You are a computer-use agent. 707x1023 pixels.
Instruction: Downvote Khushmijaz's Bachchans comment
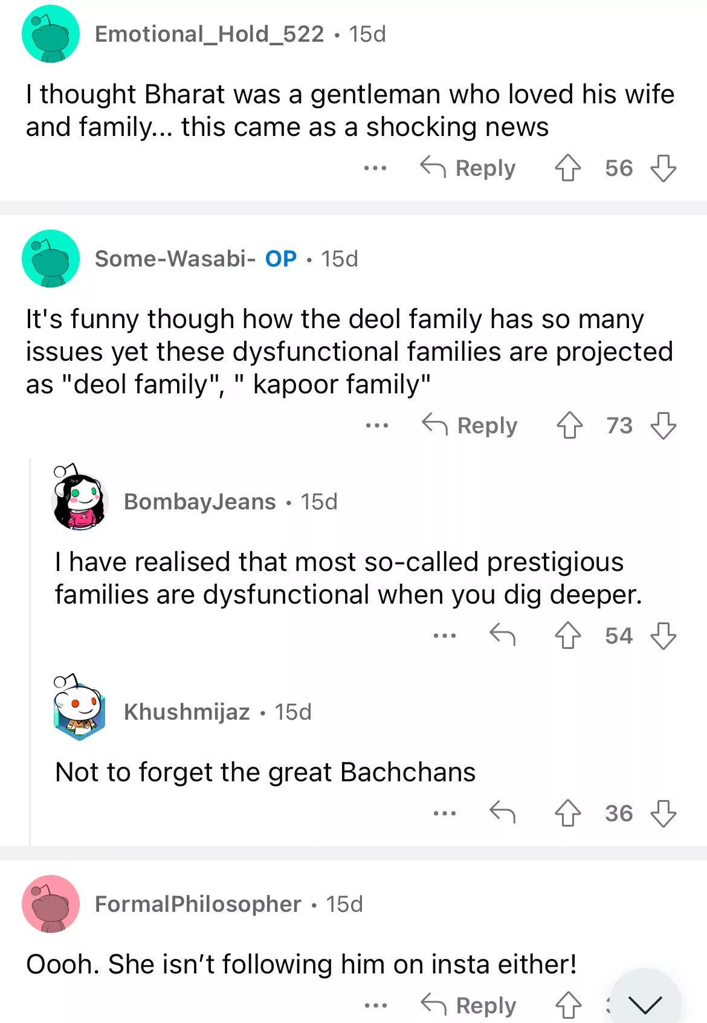(663, 813)
